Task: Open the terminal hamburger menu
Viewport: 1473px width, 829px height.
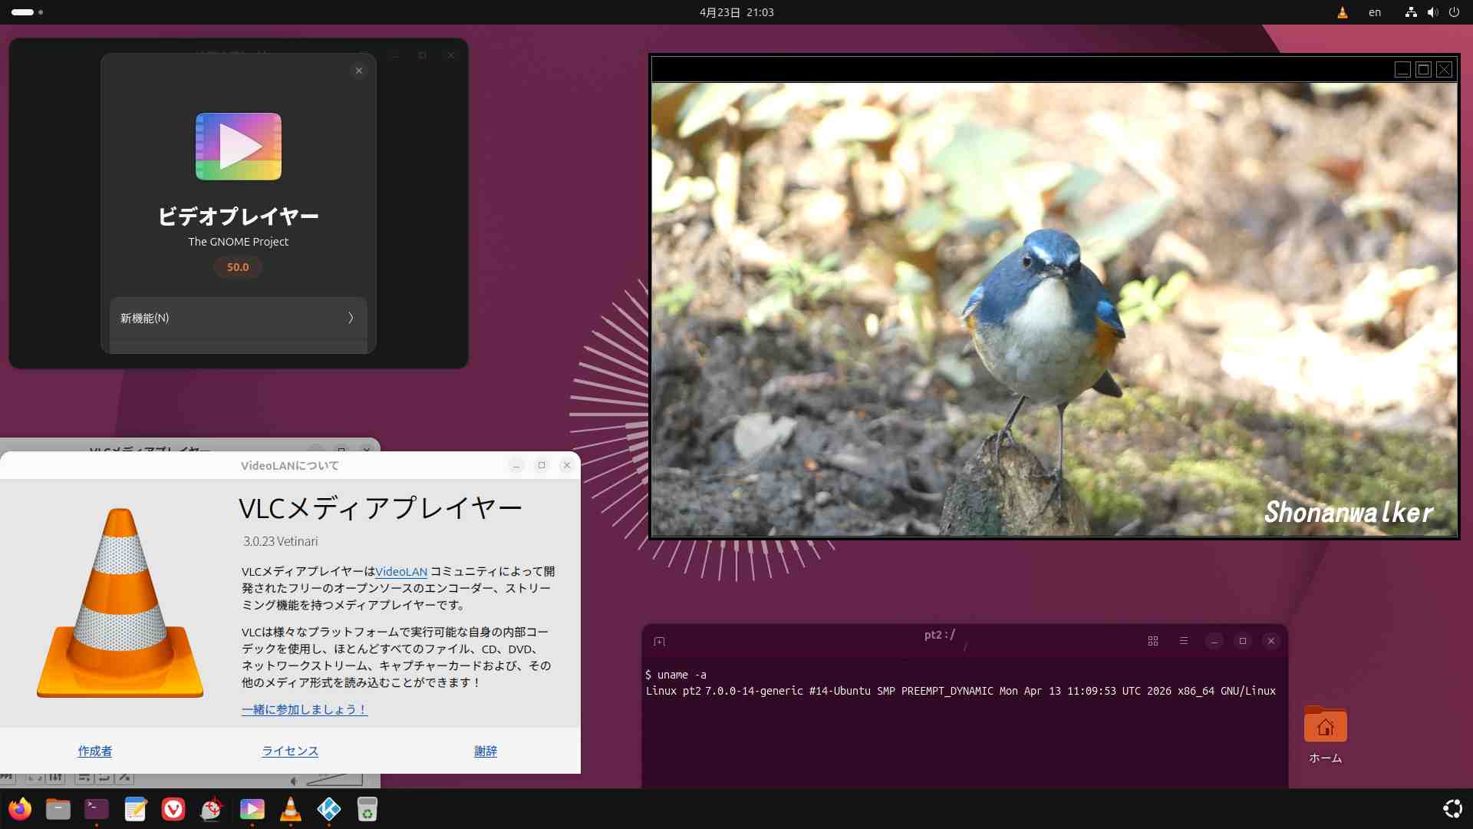Action: [x=1183, y=641]
